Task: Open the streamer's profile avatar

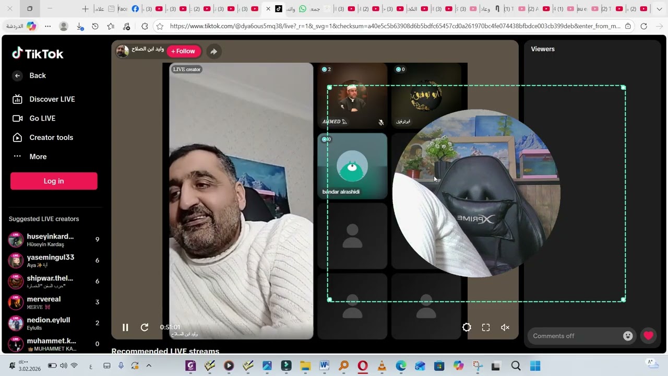Action: tap(123, 51)
